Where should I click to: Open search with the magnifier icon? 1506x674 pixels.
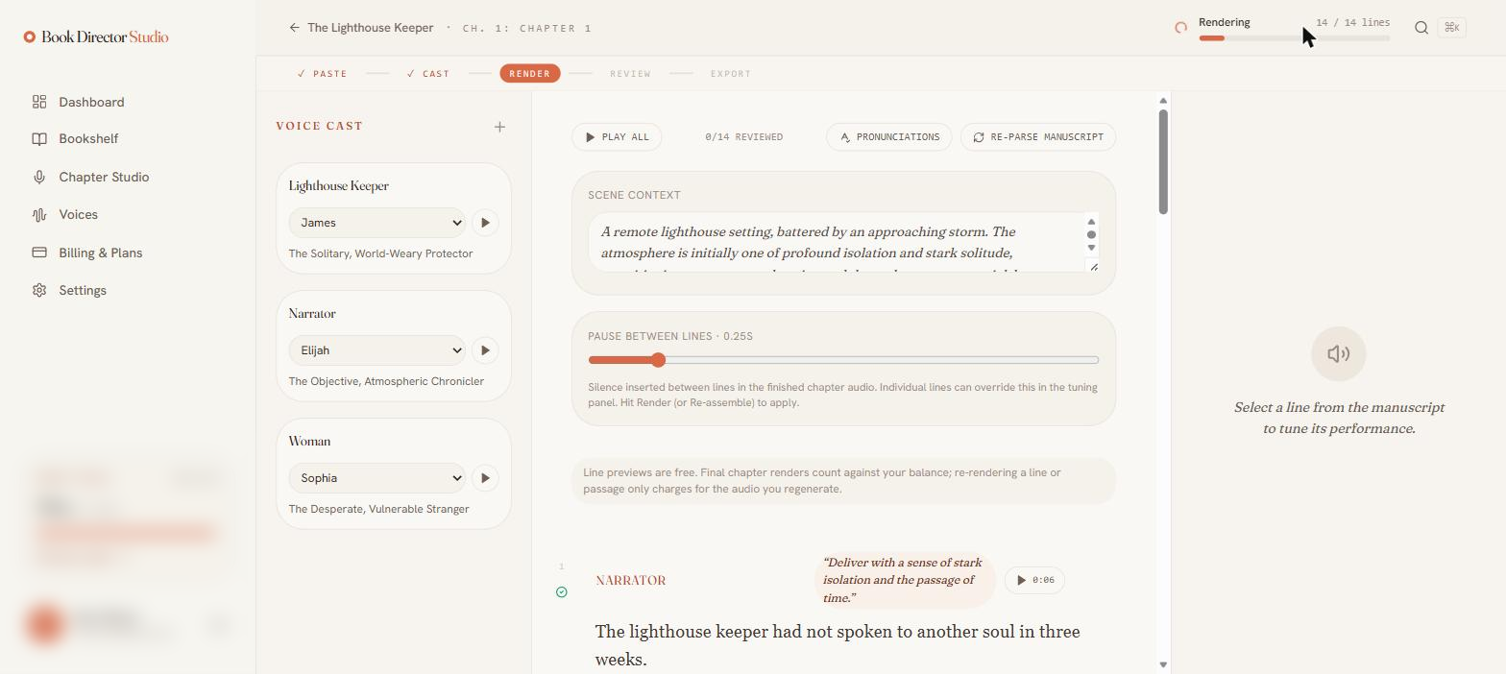coord(1421,28)
